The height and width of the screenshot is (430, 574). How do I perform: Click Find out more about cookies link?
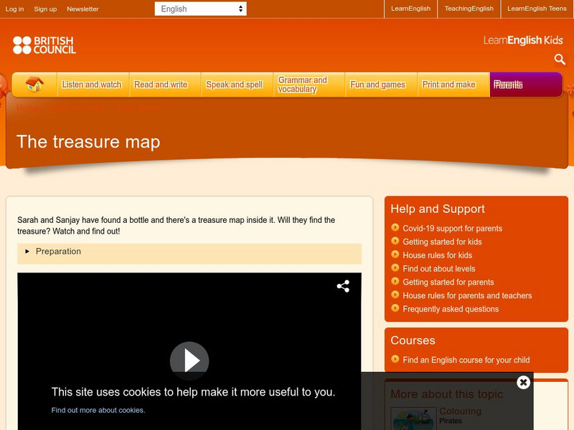pos(98,410)
